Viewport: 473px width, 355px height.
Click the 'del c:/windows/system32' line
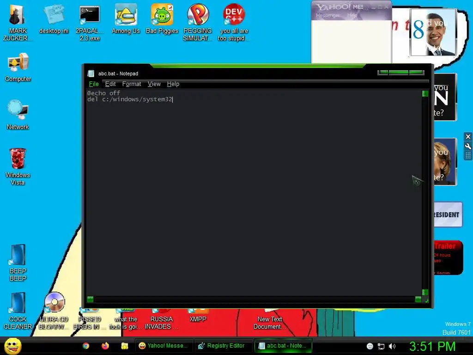click(x=130, y=99)
